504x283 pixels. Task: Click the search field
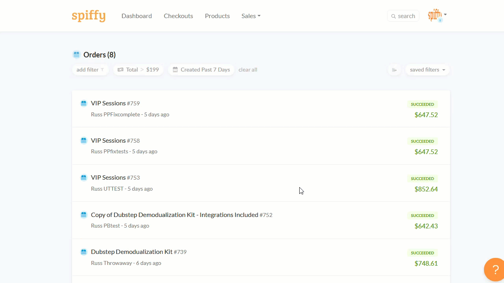click(x=403, y=16)
